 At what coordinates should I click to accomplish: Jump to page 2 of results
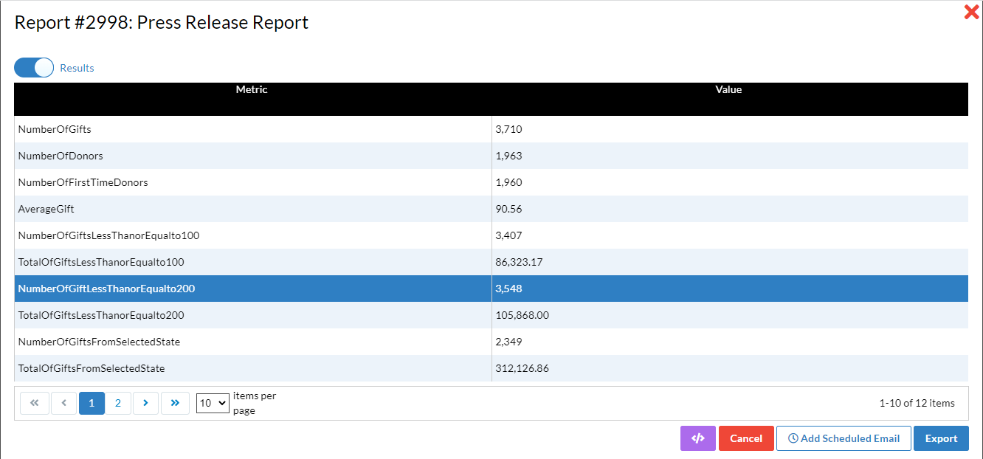118,403
